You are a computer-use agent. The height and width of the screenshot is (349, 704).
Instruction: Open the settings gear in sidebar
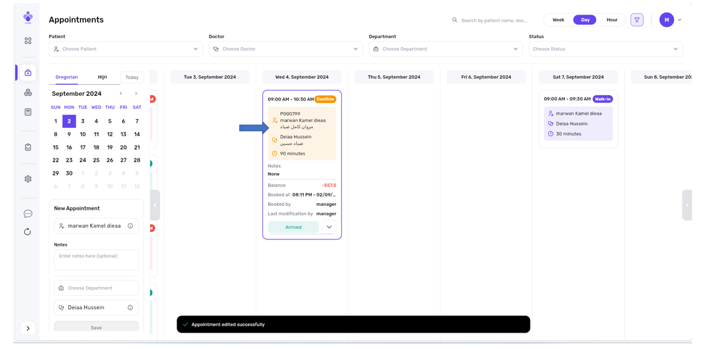click(28, 179)
